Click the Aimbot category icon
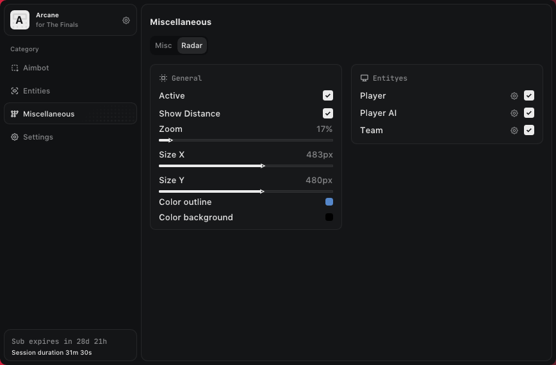 coord(15,68)
